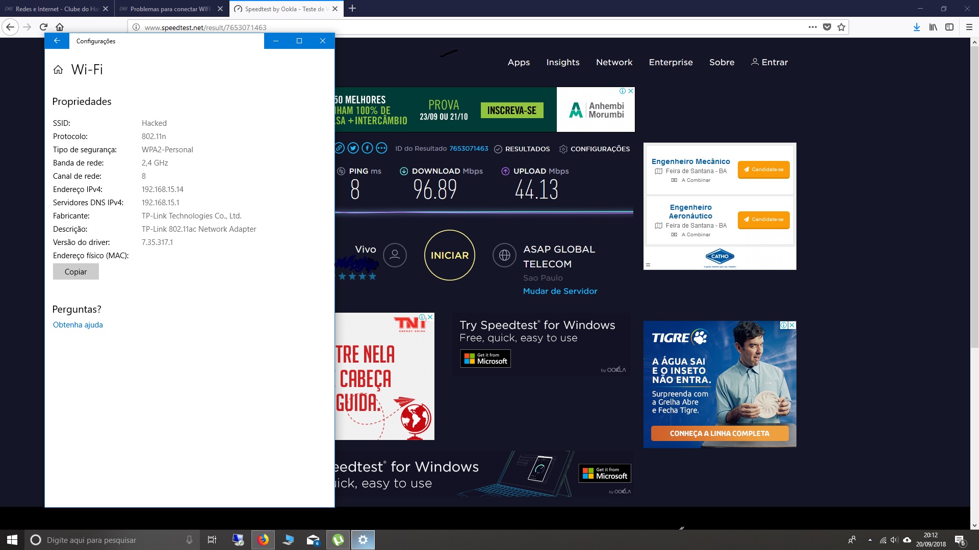Open the Network menu item
Image resolution: width=979 pixels, height=550 pixels.
coord(614,62)
